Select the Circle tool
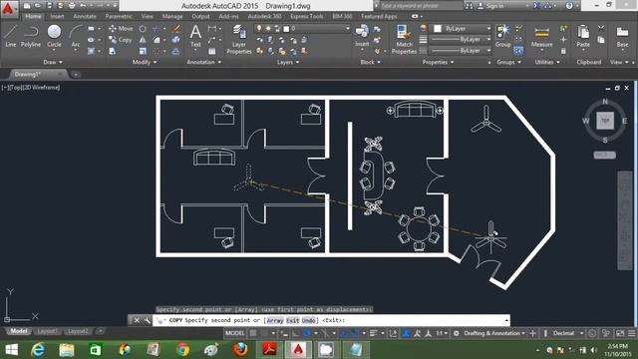The image size is (638, 359). pyautogui.click(x=54, y=36)
